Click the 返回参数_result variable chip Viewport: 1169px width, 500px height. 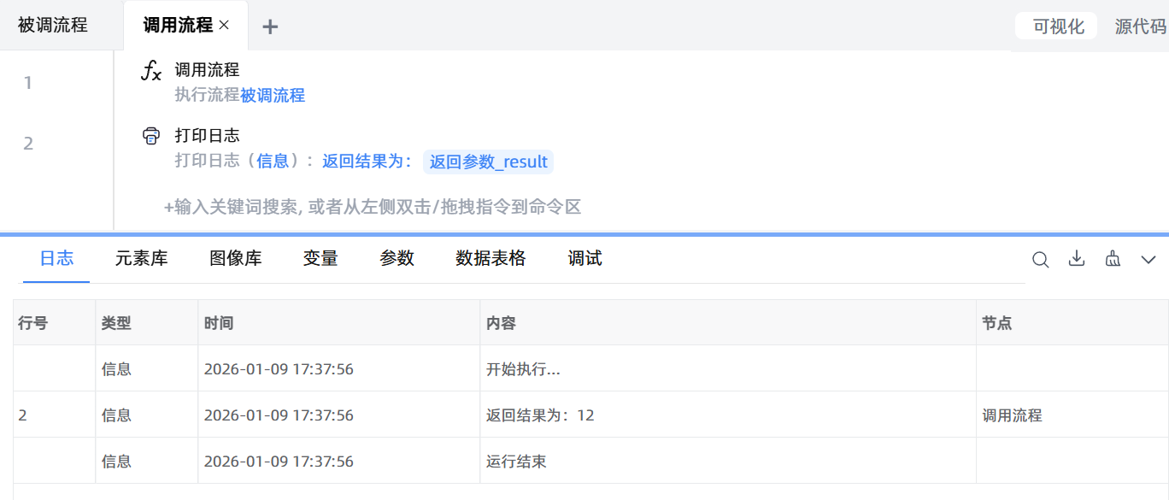click(488, 162)
